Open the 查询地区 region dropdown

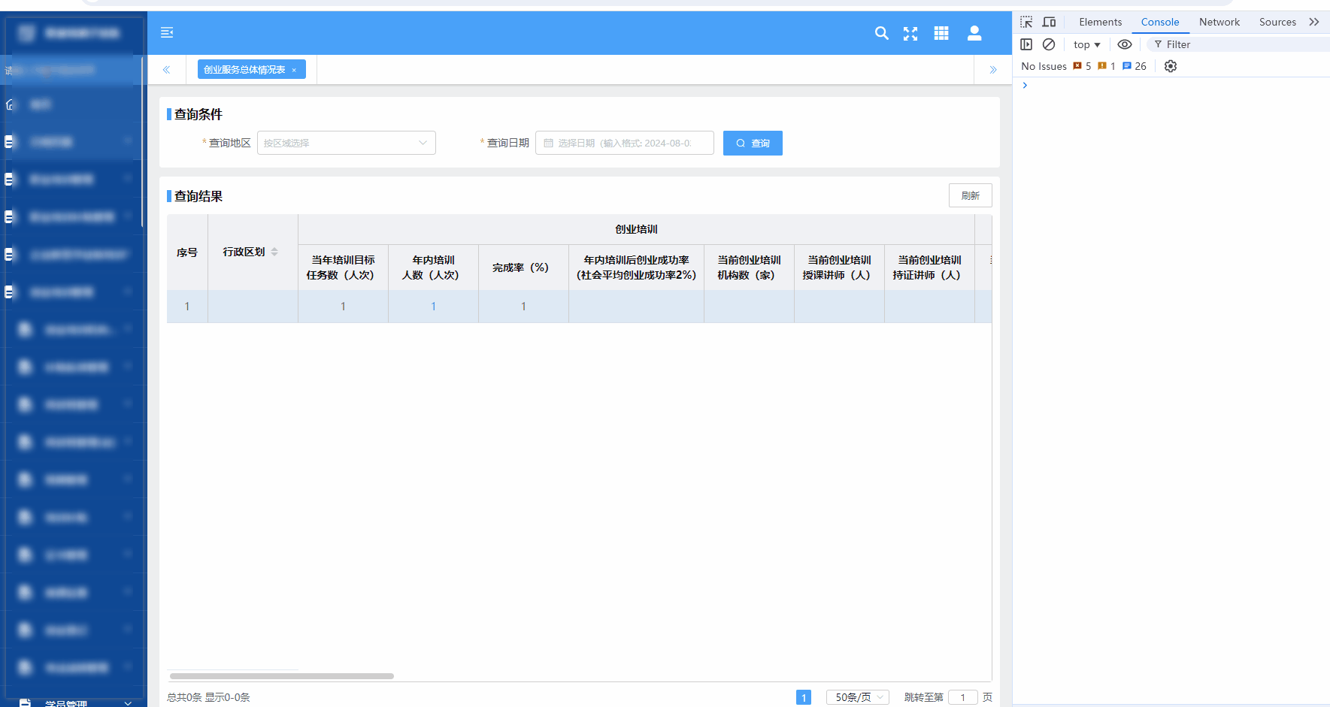pos(347,143)
